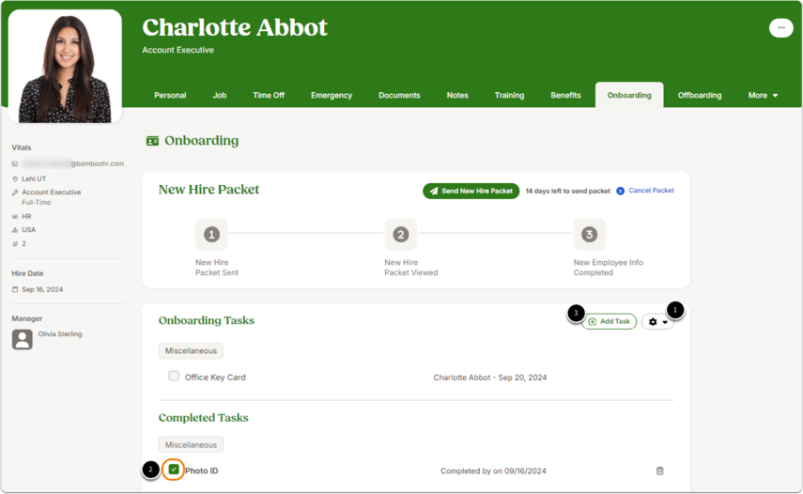Delete the Photo ID task with trash icon
Viewport: 803px width, 494px height.
click(x=659, y=471)
